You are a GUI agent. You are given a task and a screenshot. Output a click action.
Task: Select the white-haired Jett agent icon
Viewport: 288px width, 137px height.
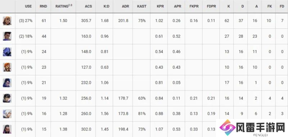pyautogui.click(x=7, y=114)
